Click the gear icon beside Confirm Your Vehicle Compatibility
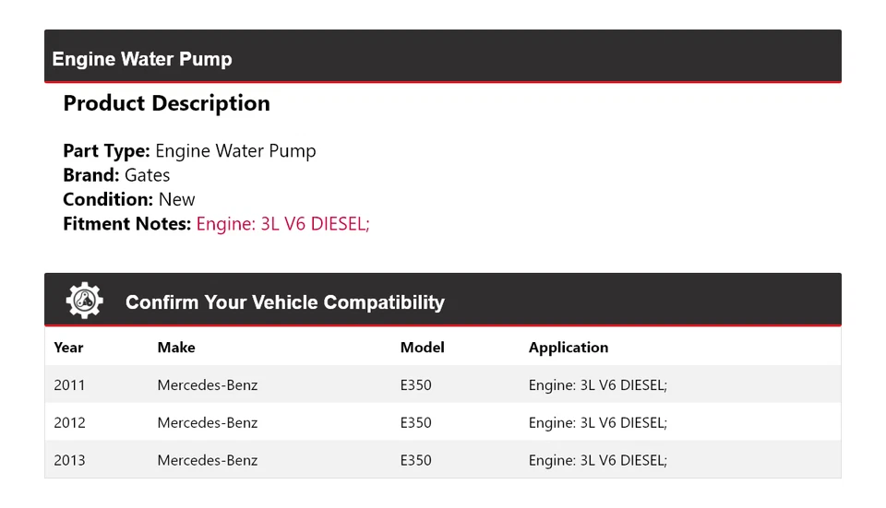The width and height of the screenshot is (886, 508). point(84,301)
